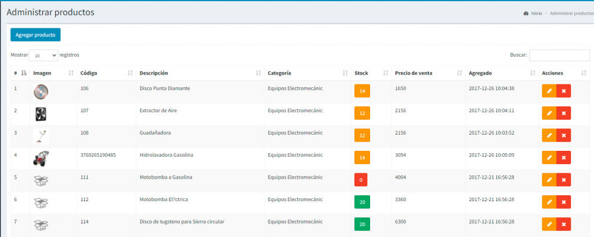Viewport: 594px width, 237px height.
Task: Click red zero stock badge for Motobomba
Action: click(361, 180)
